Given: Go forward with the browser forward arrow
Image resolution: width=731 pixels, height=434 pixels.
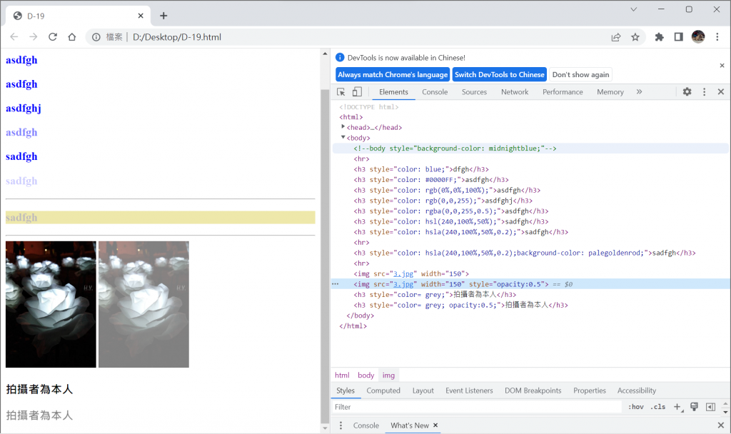Looking at the screenshot, I should tap(33, 37).
